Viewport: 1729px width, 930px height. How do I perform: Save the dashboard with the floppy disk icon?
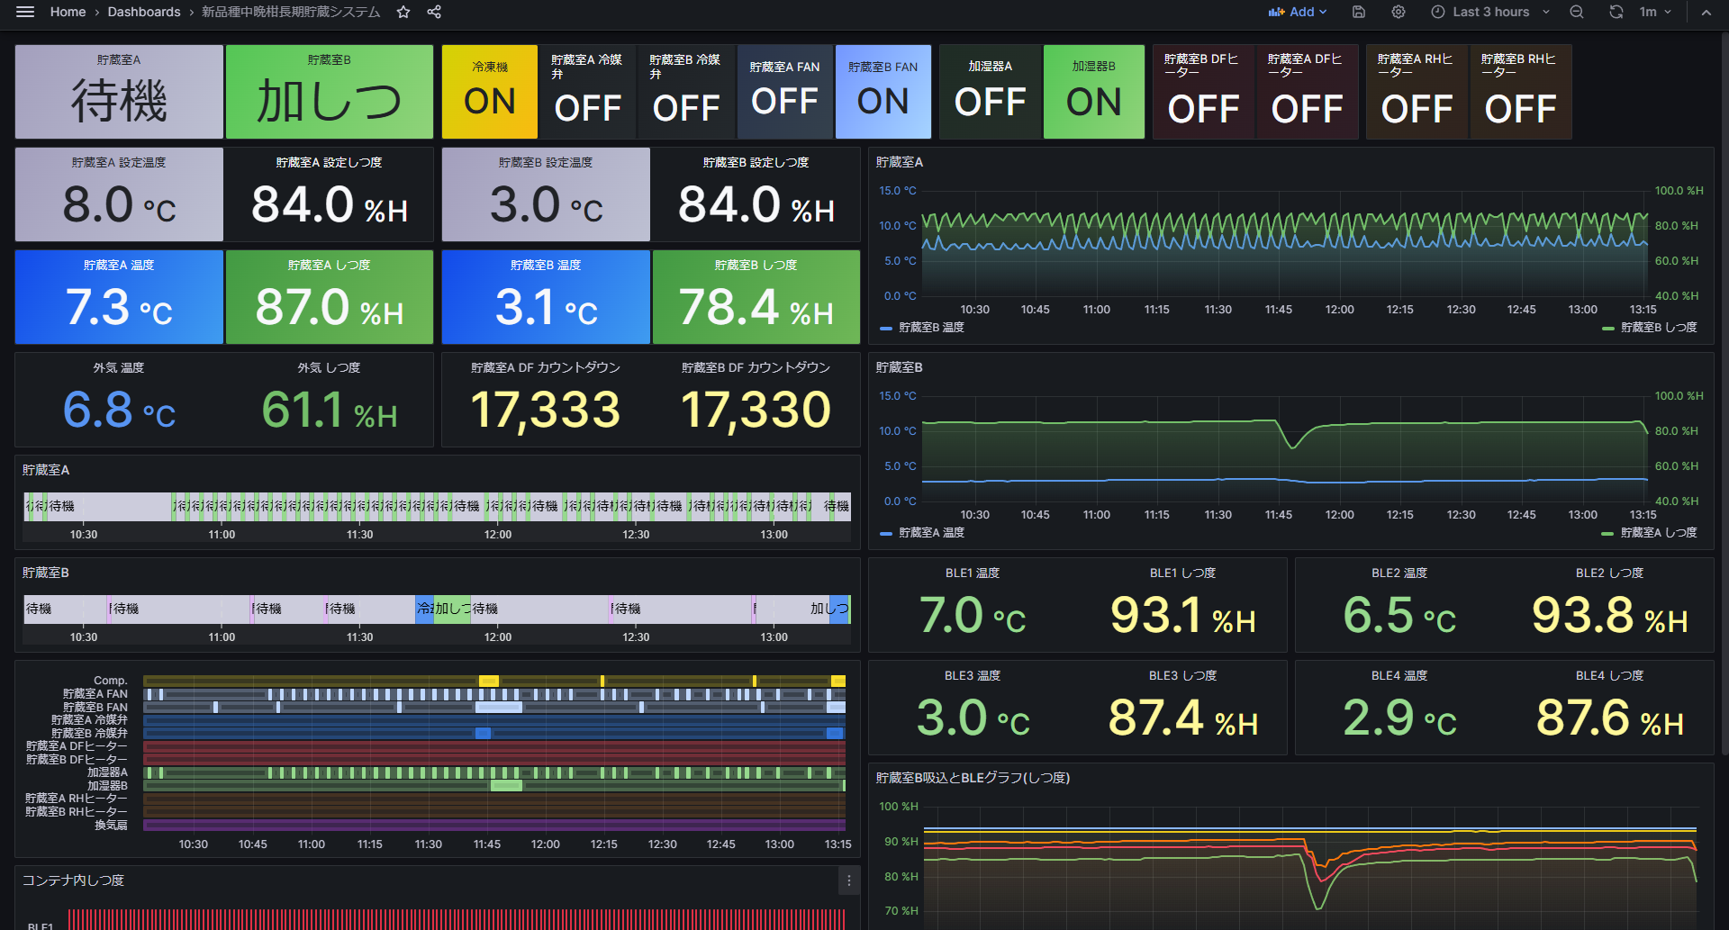coord(1359,12)
